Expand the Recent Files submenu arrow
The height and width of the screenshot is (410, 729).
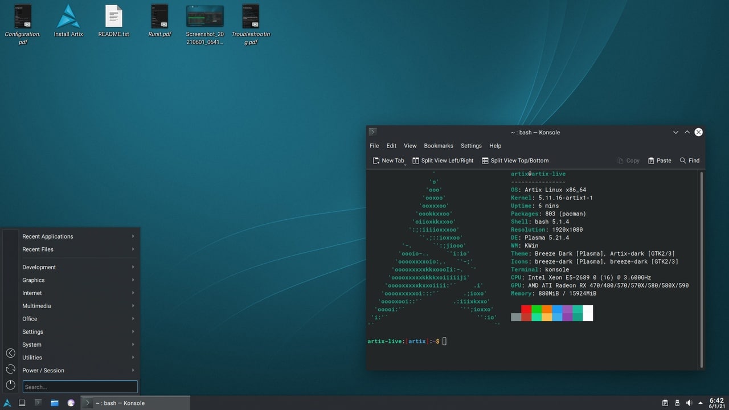133,249
